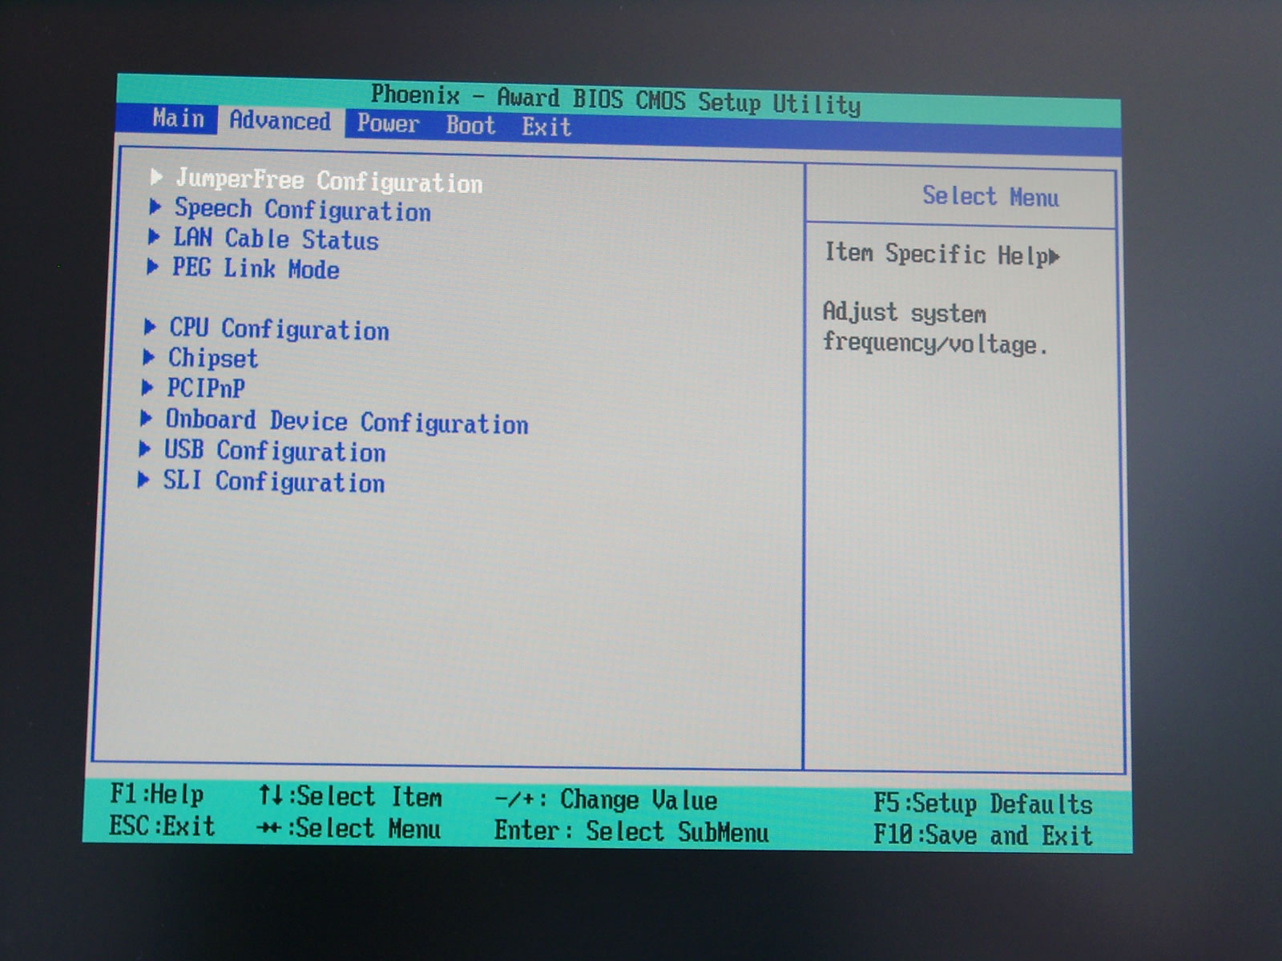Click the arrow beside CPU Configuration
The height and width of the screenshot is (961, 1282).
click(x=150, y=327)
